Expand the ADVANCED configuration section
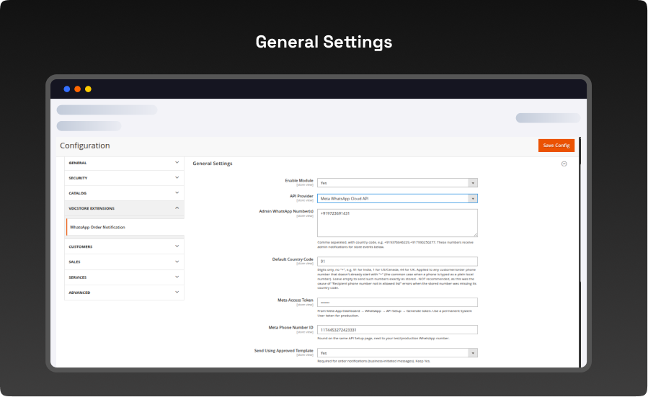The height and width of the screenshot is (397, 648). coord(124,293)
